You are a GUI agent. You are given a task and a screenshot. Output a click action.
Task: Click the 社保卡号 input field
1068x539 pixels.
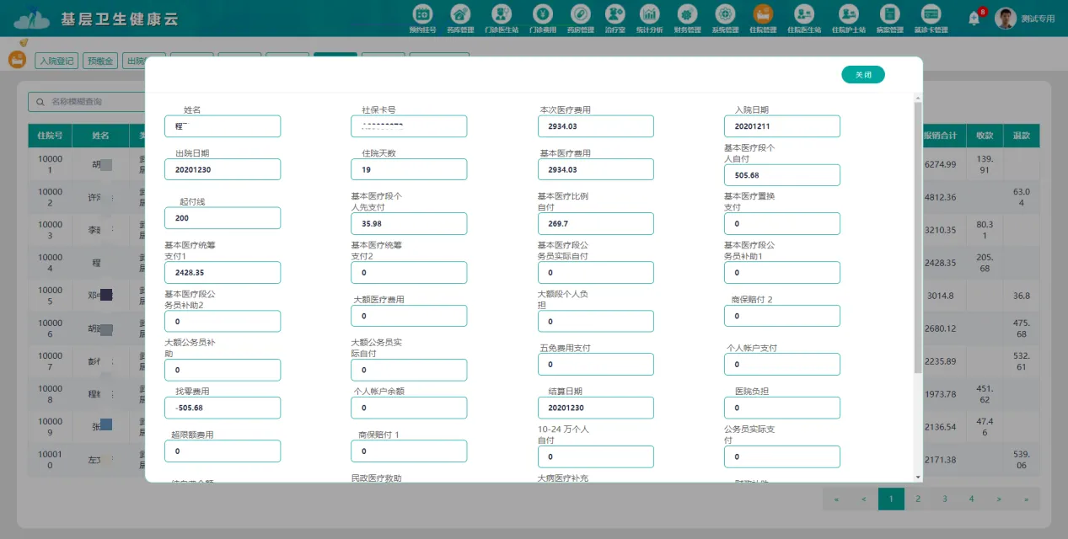point(409,126)
